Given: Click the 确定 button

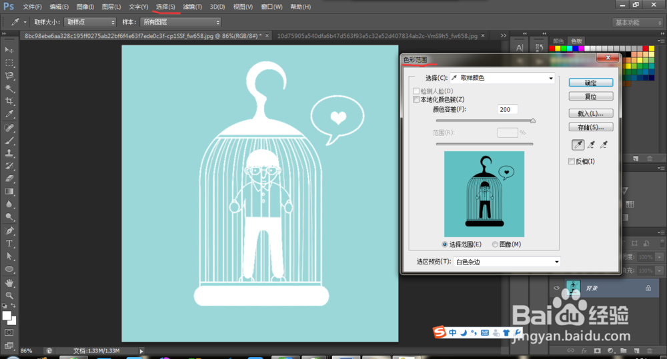Looking at the screenshot, I should coord(591,83).
